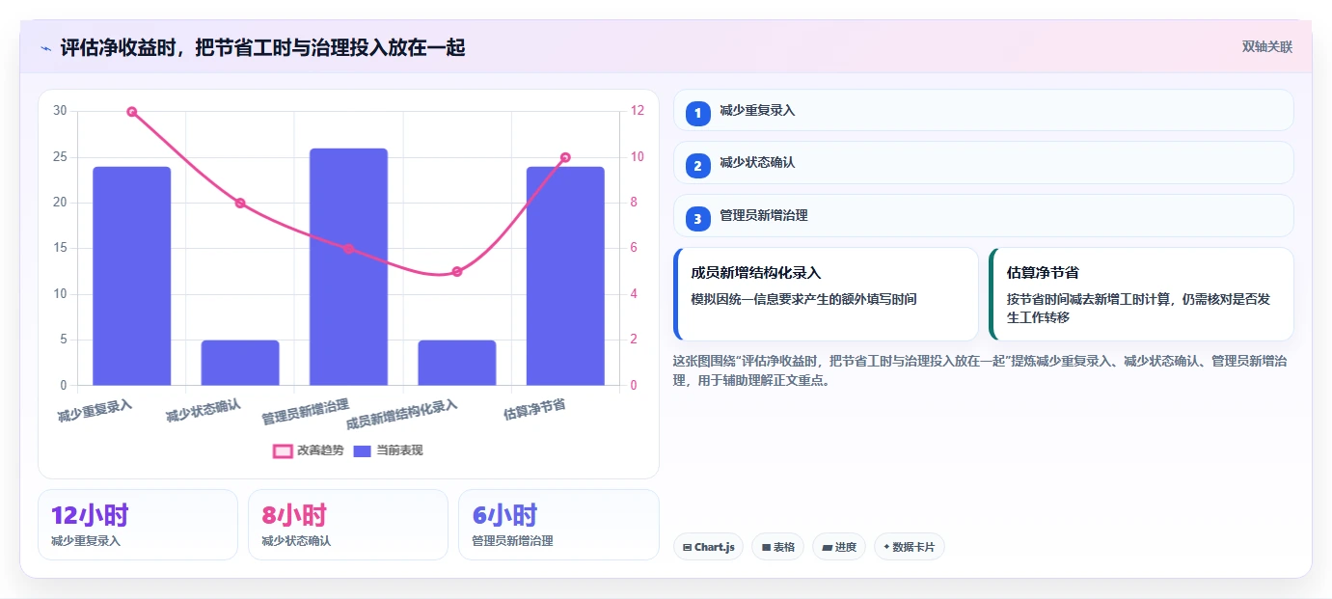The image size is (1332, 599).
Task: Click the bar for 管理员新增治理
Action: click(x=348, y=267)
